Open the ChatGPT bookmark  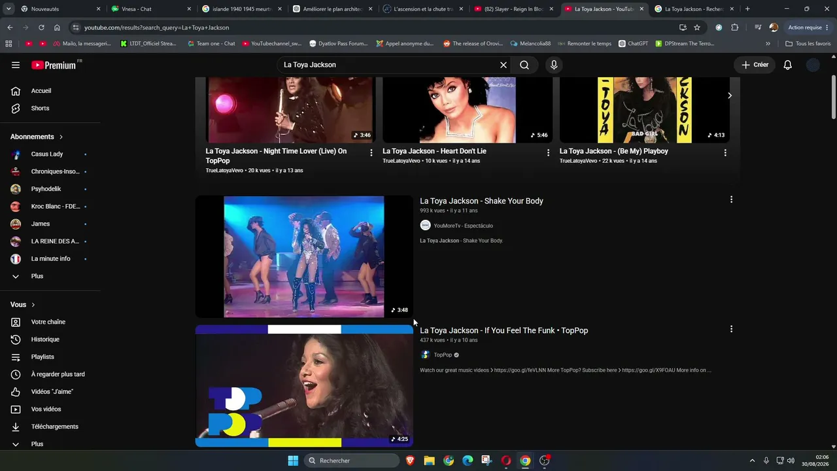coord(634,44)
